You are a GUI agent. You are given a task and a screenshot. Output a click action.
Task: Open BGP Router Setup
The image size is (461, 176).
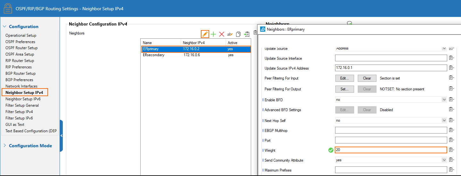coord(21,73)
